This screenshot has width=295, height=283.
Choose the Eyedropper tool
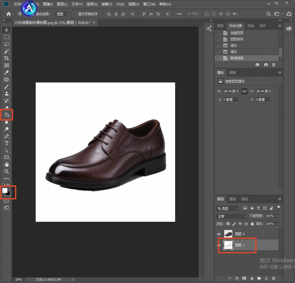pyautogui.click(x=7, y=72)
